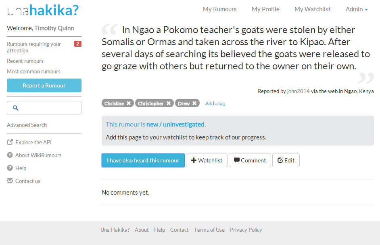This screenshot has height=245, width=380.
Task: Open the Advanced Search link
Action: click(x=27, y=125)
